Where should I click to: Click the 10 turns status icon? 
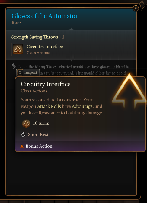click(x=26, y=124)
